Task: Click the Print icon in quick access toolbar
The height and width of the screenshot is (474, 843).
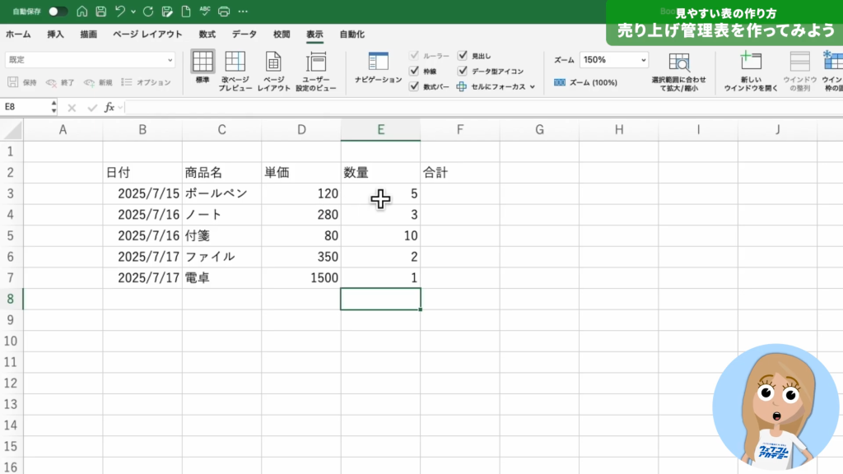Action: click(223, 12)
